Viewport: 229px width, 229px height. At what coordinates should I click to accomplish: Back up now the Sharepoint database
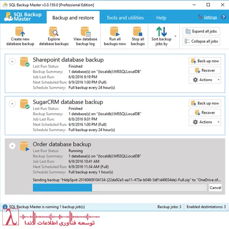(205, 61)
